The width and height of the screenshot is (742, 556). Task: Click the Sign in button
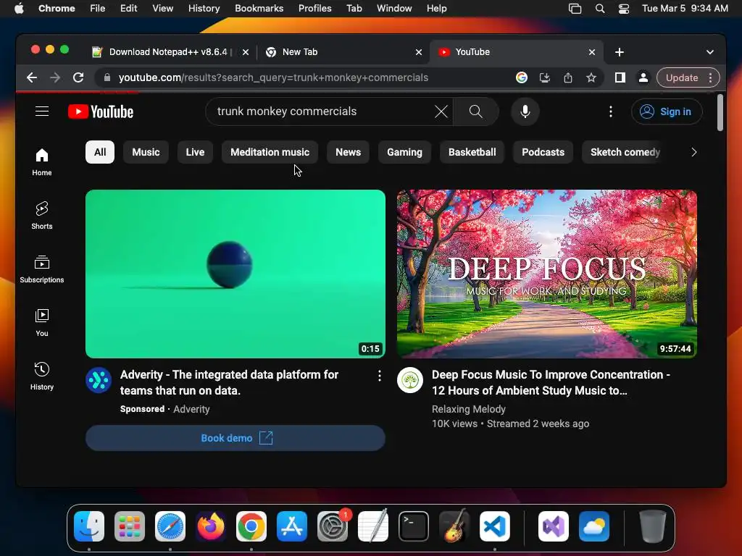[x=667, y=111]
